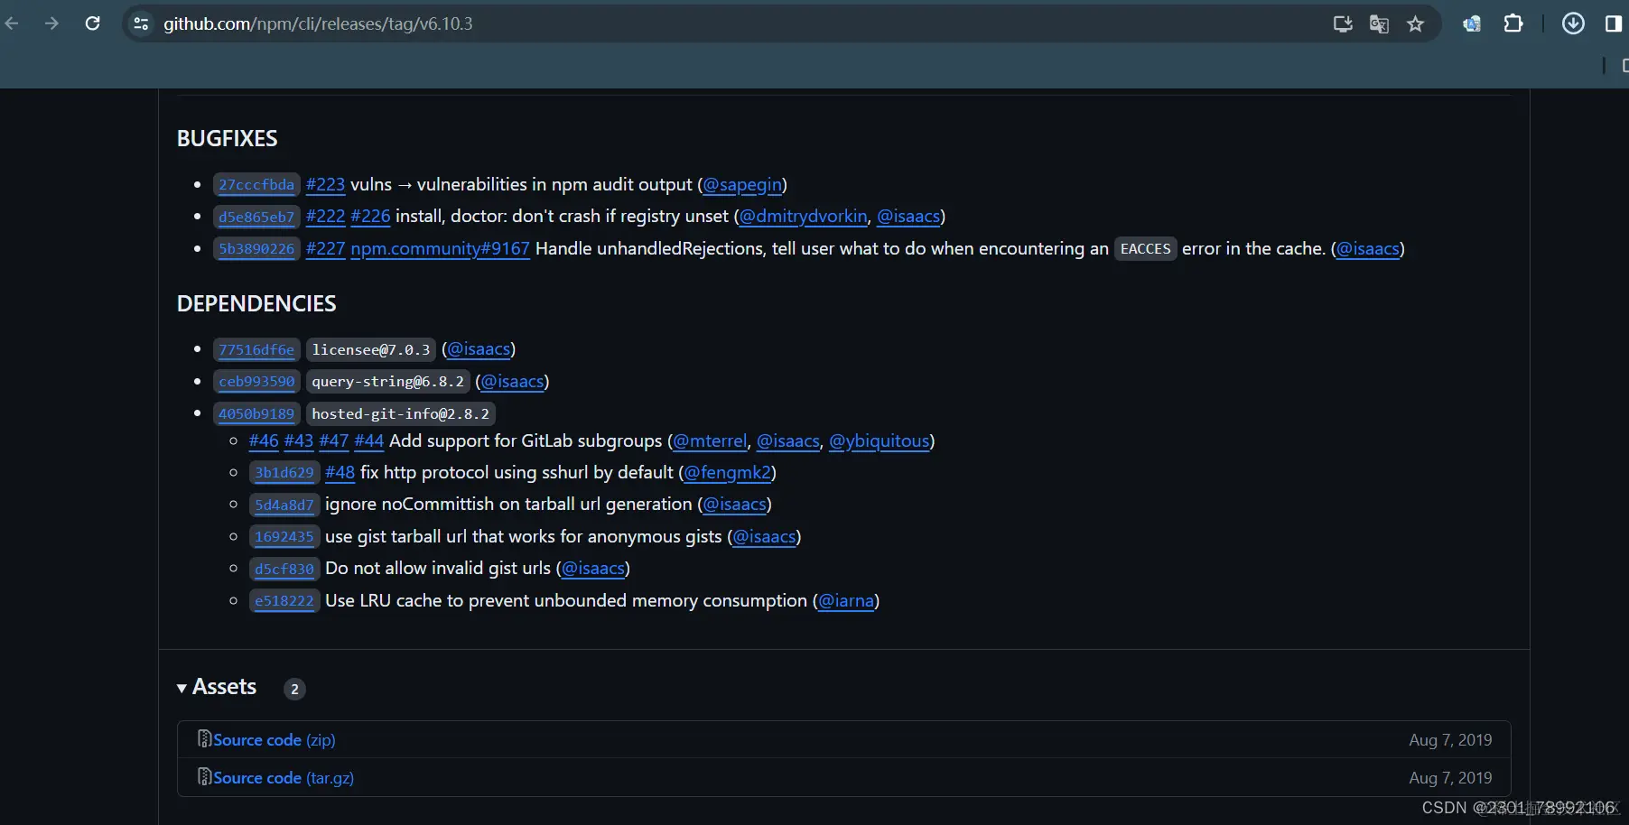
Task: Click the licensee@7.0.3 code label
Action: coord(371,350)
